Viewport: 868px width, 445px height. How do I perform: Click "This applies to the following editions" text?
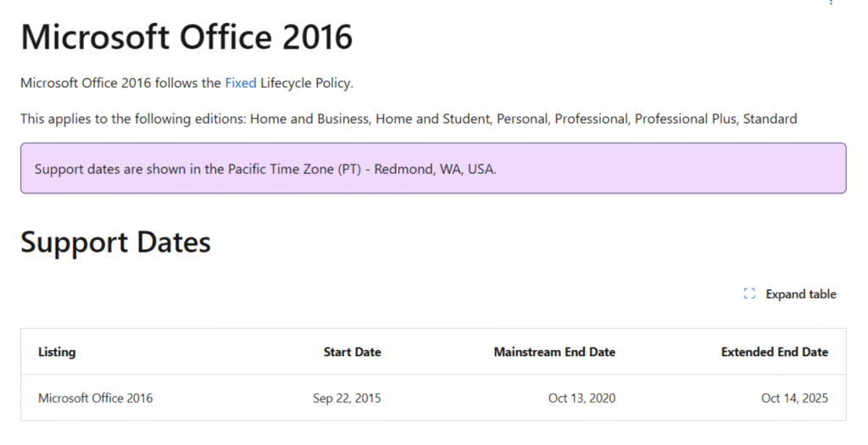pyautogui.click(x=131, y=119)
